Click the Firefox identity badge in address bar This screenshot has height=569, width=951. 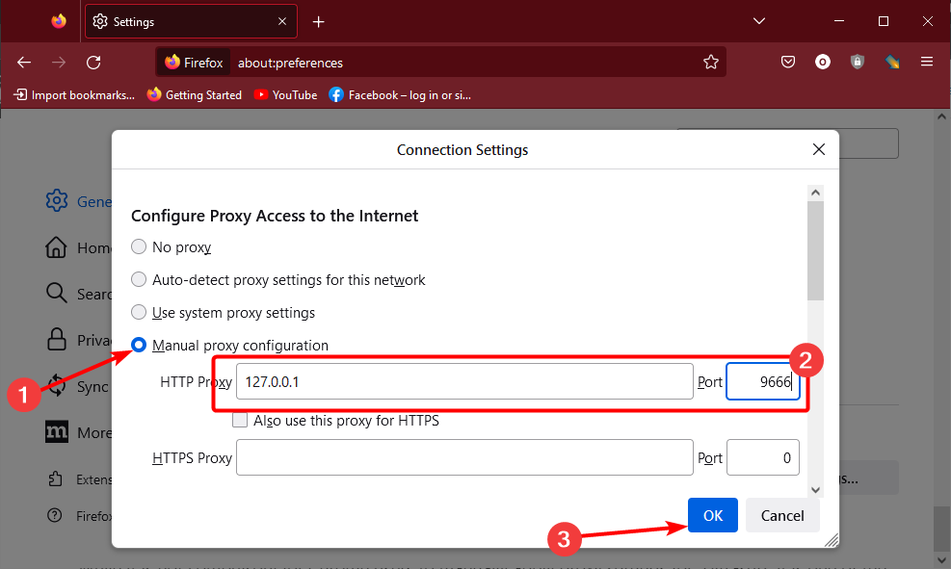click(x=194, y=63)
